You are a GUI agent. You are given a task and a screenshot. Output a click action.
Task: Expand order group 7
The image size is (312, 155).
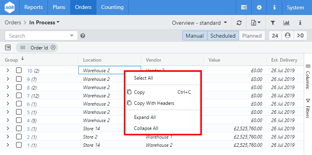tap(8, 95)
